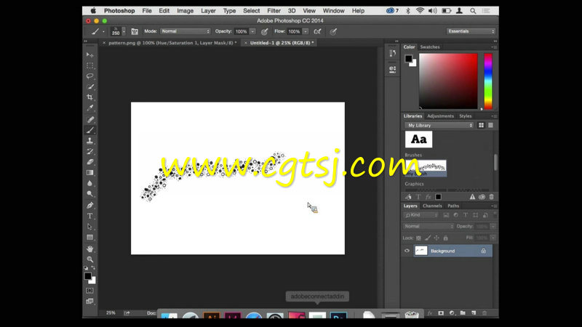The height and width of the screenshot is (327, 582).
Task: Select the Crop tool
Action: (x=89, y=97)
